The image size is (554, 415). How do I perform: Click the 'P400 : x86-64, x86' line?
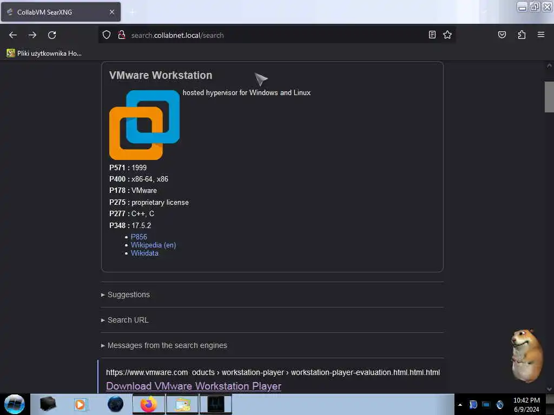point(139,179)
